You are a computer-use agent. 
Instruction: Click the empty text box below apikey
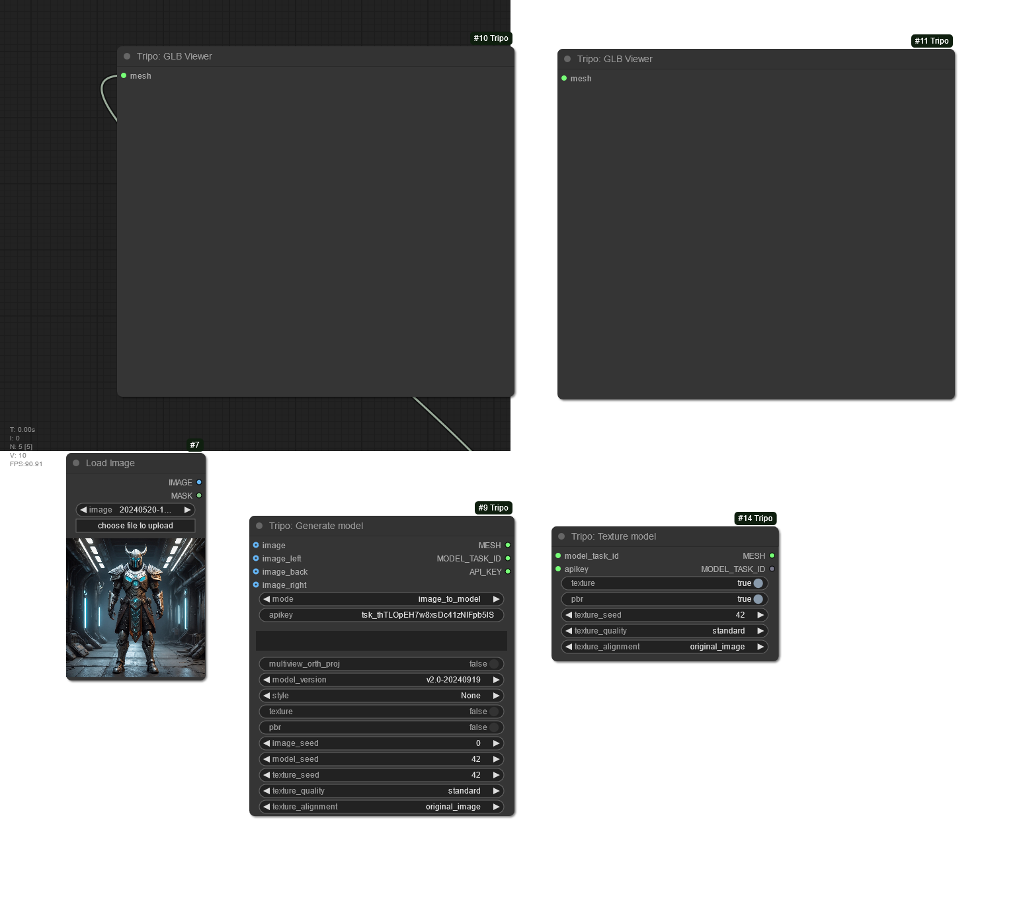(382, 641)
